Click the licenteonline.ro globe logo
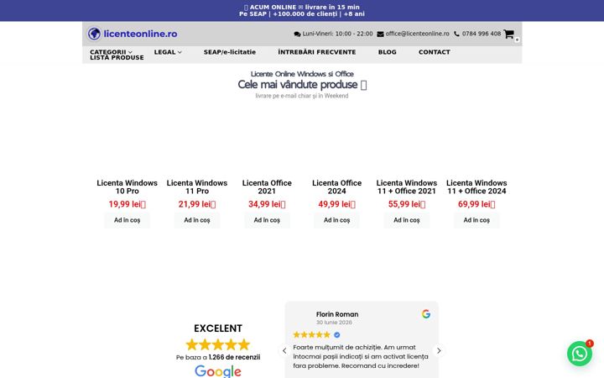 point(94,34)
